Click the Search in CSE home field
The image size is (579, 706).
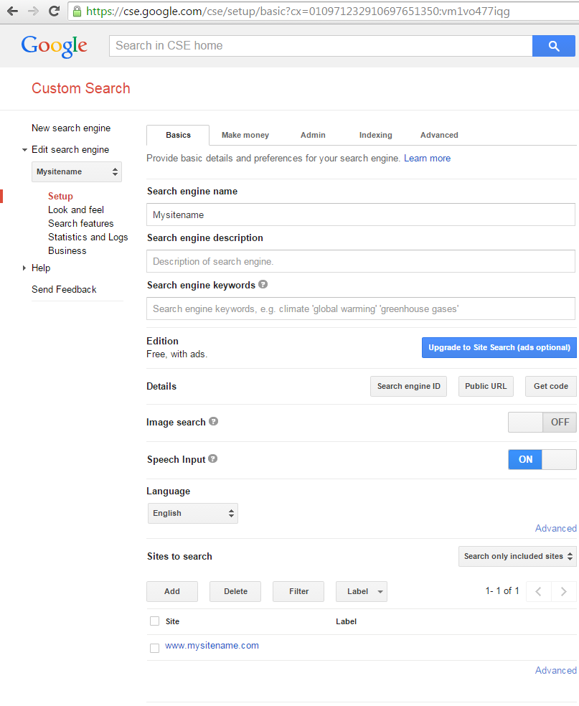pyautogui.click(x=321, y=46)
